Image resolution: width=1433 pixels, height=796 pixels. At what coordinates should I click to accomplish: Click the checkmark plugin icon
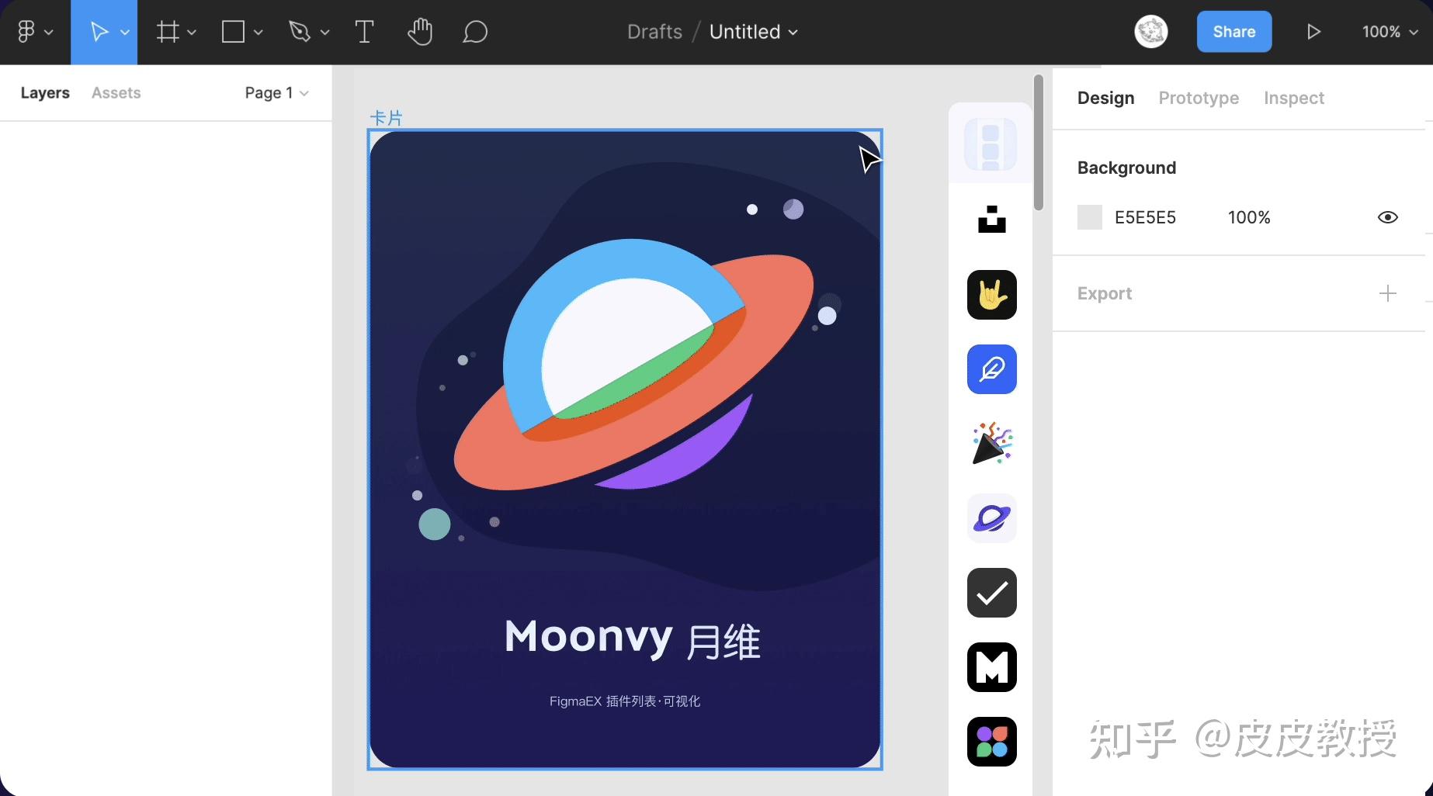tap(992, 593)
